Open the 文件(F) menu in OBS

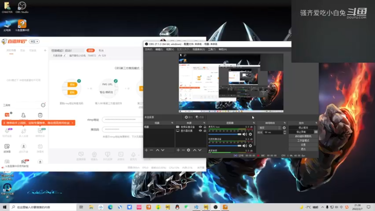click(148, 49)
